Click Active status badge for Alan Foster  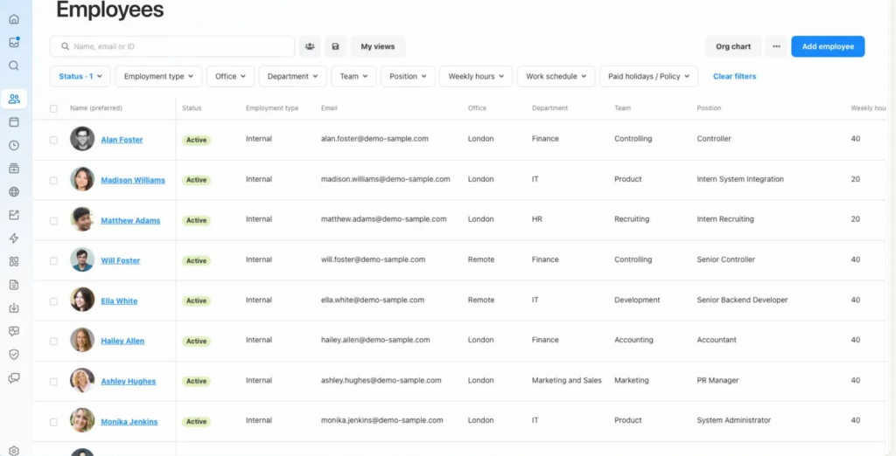tap(197, 140)
